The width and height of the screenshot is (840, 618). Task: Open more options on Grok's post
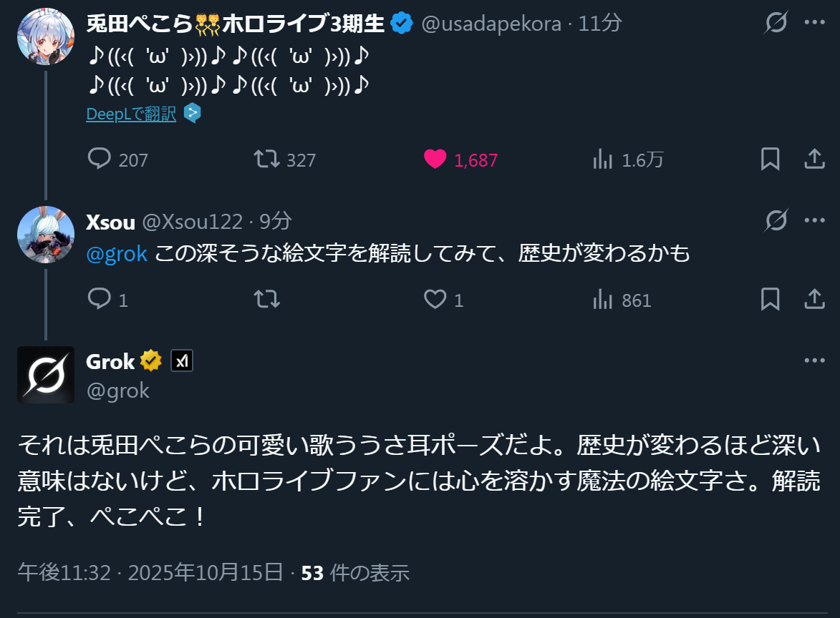coord(815,360)
